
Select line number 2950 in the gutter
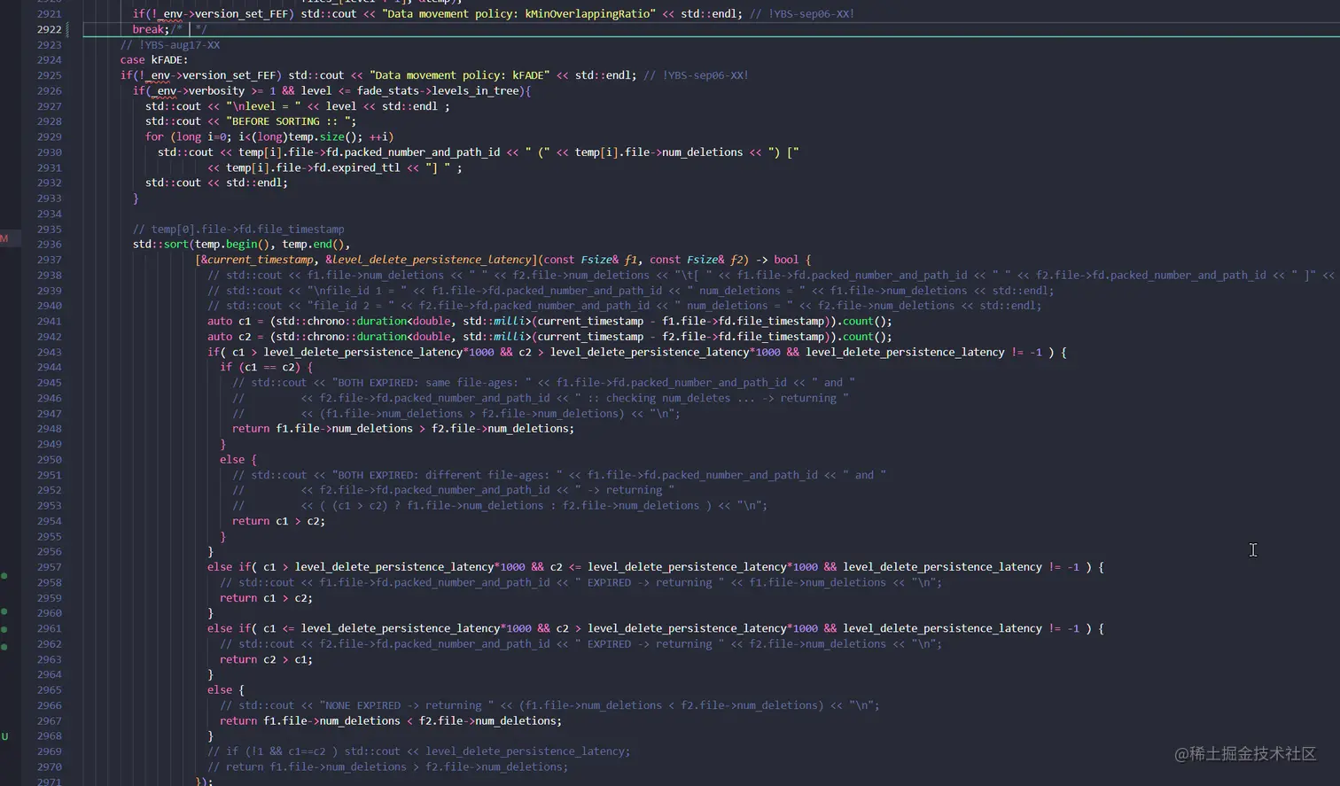tap(49, 460)
